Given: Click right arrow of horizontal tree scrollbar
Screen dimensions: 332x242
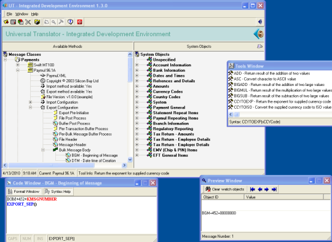Looking at the screenshot, I should click(124, 165).
